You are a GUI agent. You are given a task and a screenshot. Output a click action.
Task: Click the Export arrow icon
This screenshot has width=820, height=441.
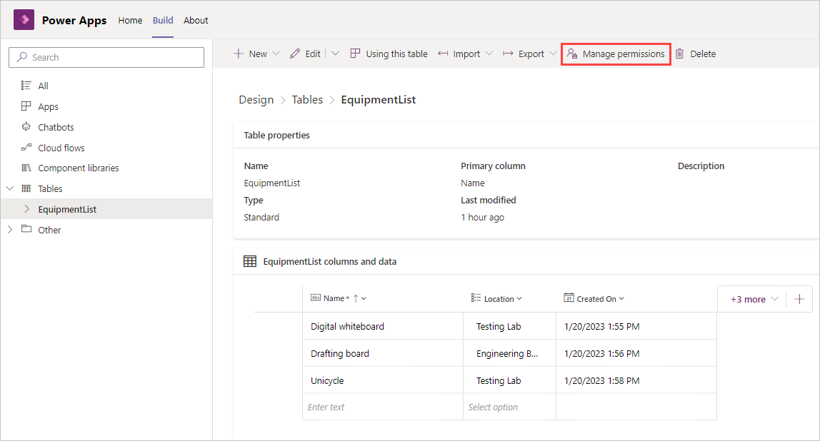coord(508,54)
